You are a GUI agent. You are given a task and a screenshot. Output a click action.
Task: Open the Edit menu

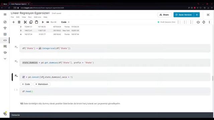click(18, 17)
